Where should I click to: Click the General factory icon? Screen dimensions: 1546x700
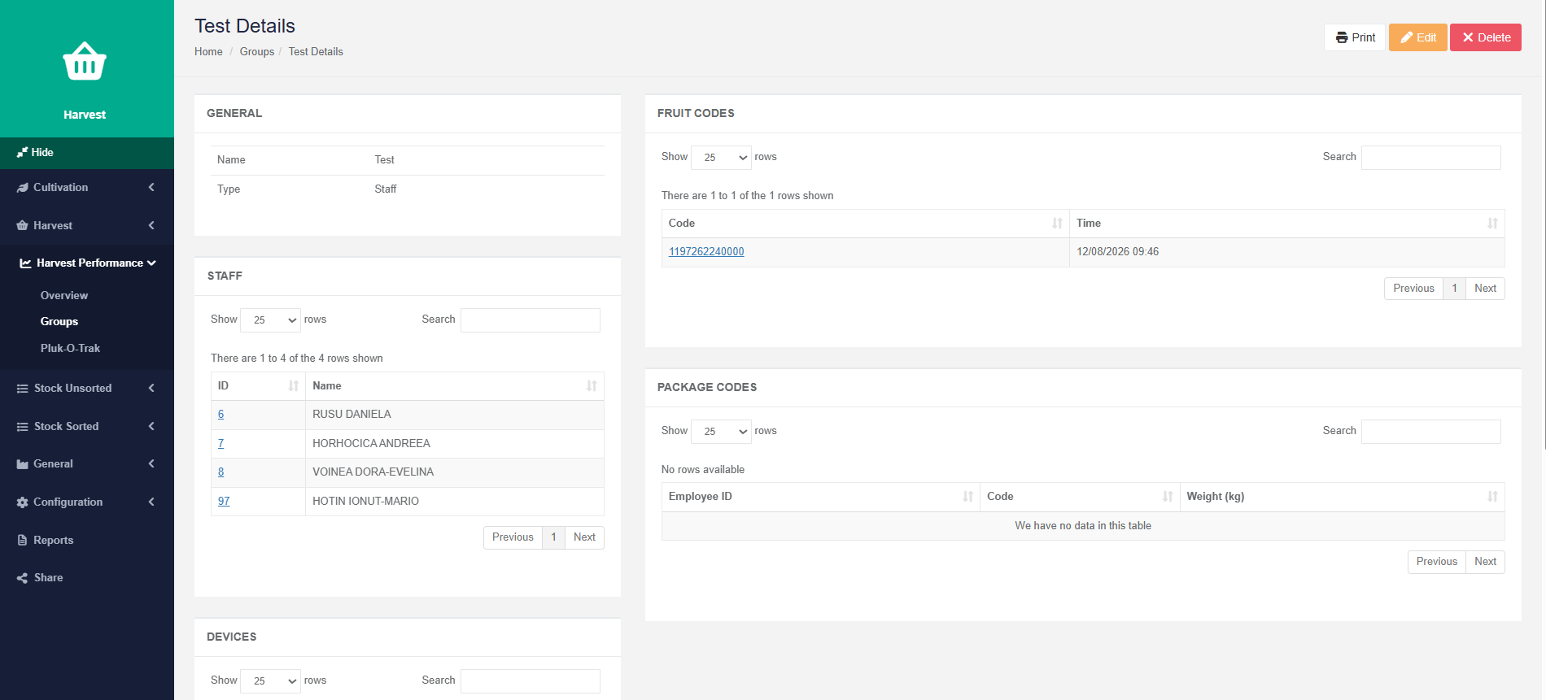(22, 463)
